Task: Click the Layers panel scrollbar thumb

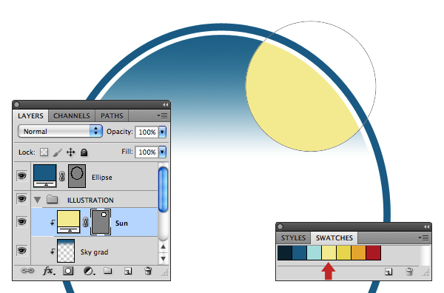Action: pos(163,189)
